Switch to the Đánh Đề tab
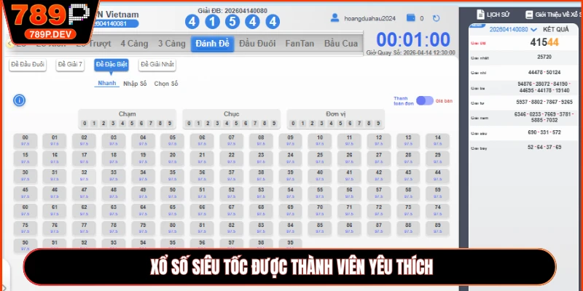This screenshot has width=583, height=291. pyautogui.click(x=212, y=44)
